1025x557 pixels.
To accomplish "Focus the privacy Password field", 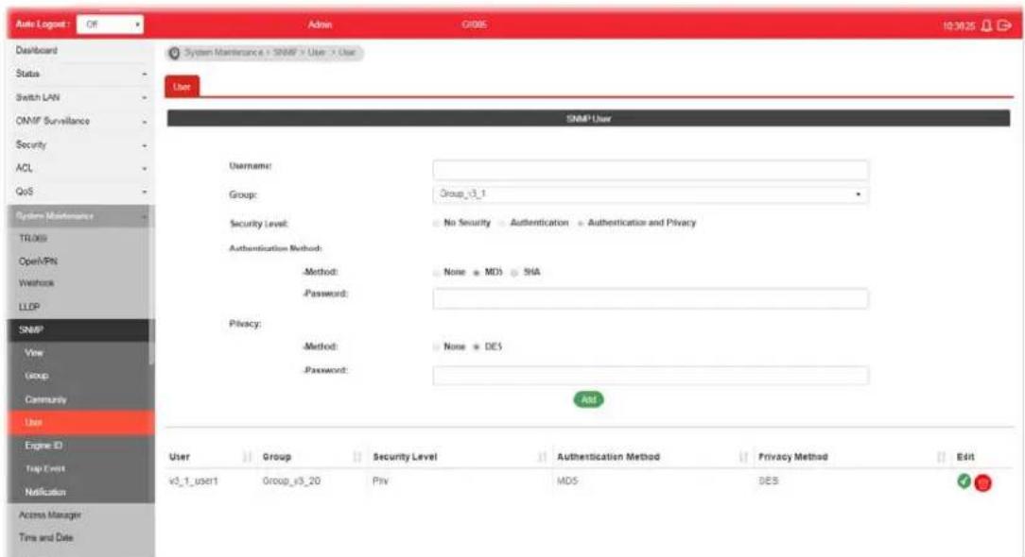I will [x=651, y=376].
